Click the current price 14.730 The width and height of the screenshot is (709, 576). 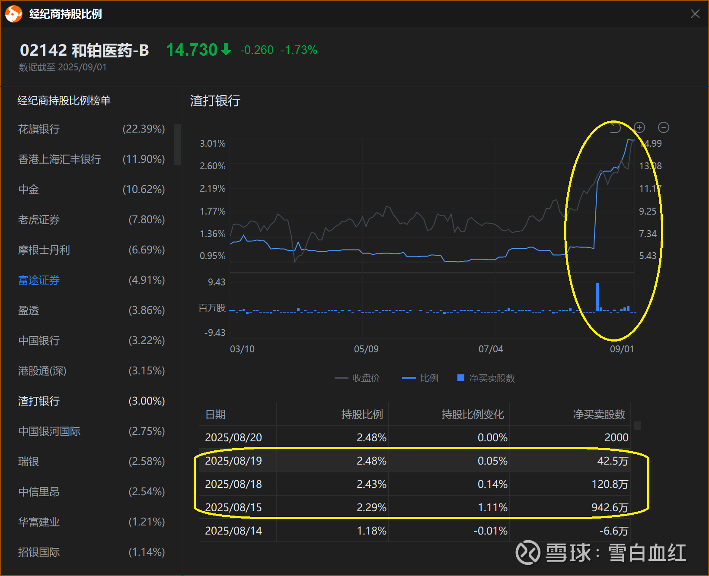(192, 50)
